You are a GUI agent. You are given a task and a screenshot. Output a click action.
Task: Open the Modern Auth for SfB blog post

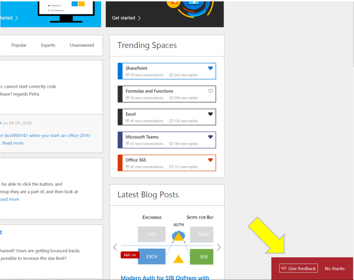(165, 278)
